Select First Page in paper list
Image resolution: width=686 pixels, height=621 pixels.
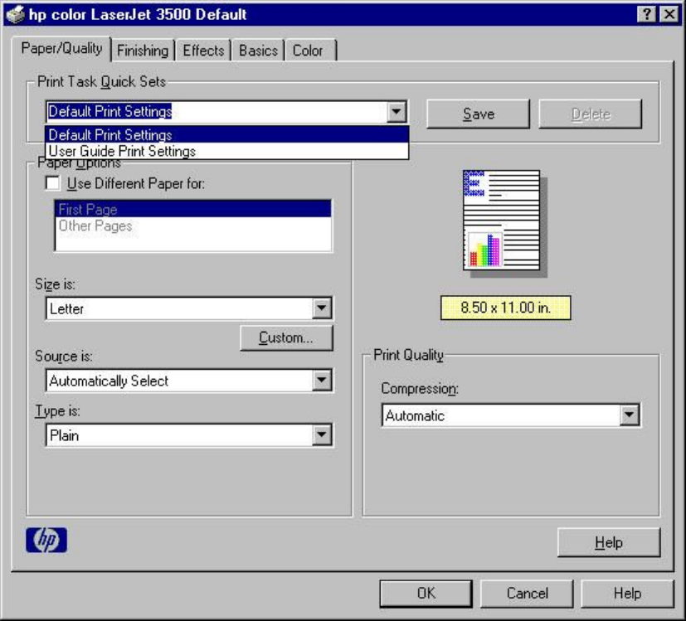pyautogui.click(x=193, y=209)
